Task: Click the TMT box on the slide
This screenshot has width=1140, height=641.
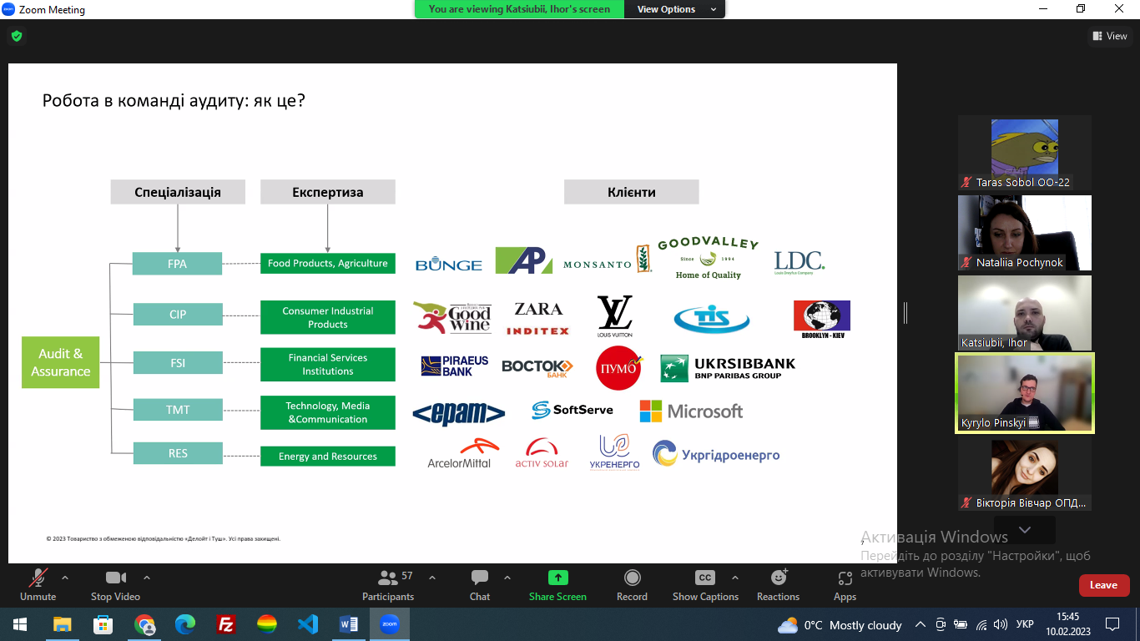Action: click(x=177, y=410)
